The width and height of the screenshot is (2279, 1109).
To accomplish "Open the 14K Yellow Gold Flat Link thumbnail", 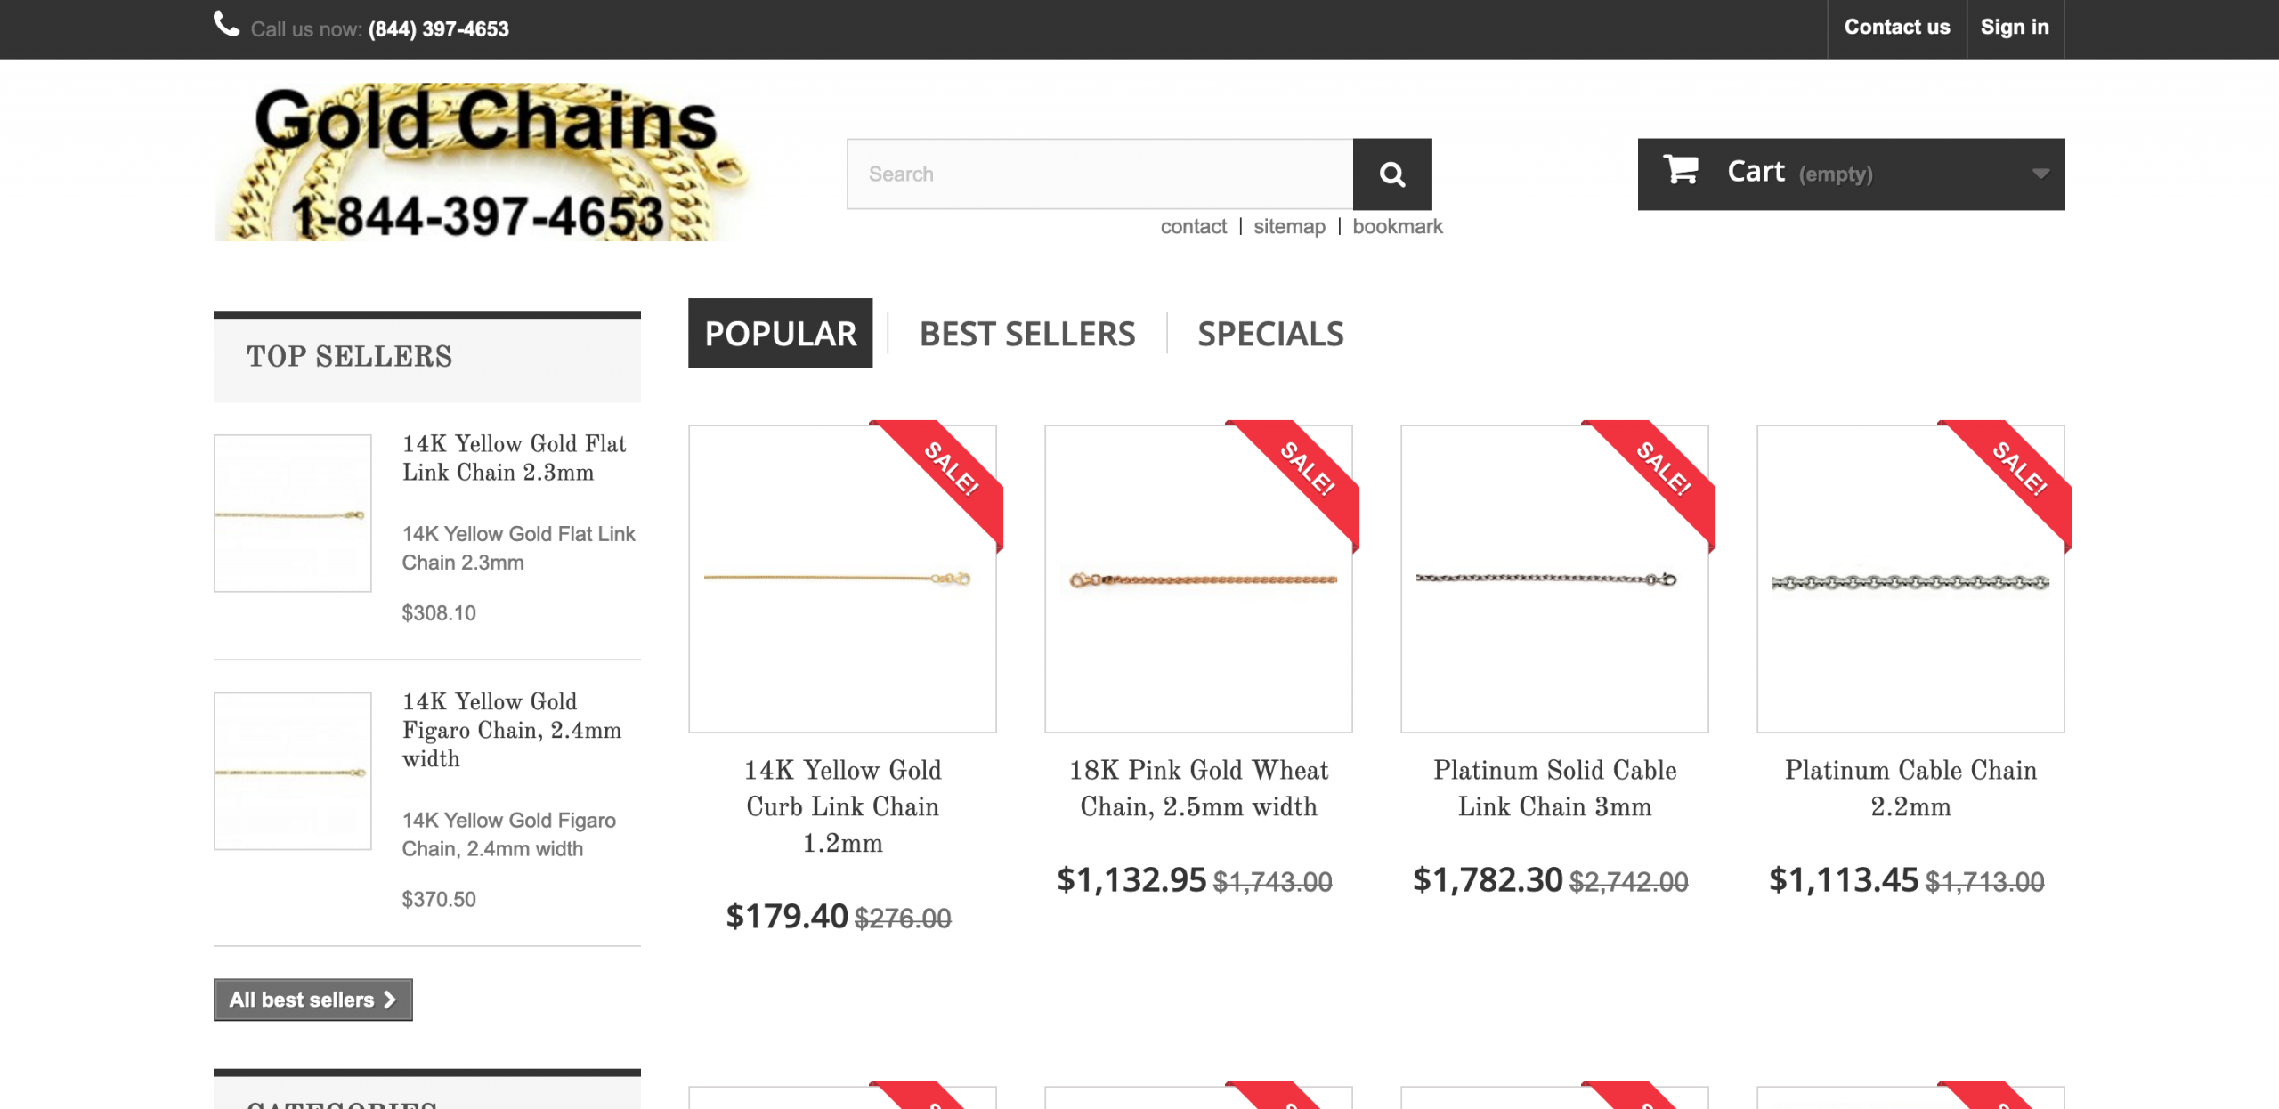I will (292, 514).
